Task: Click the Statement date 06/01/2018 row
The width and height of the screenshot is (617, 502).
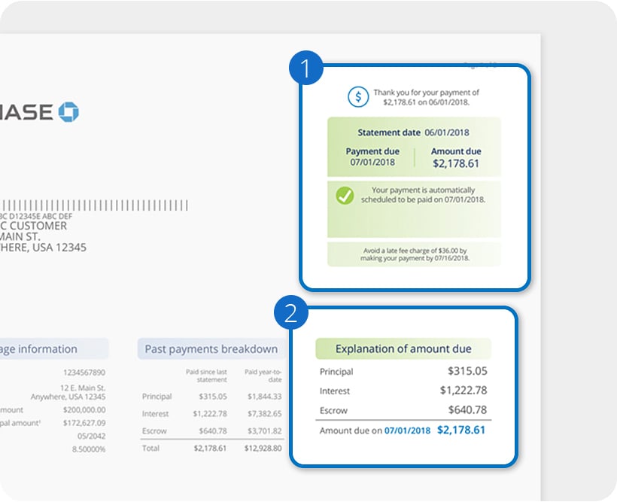Action: 412,132
